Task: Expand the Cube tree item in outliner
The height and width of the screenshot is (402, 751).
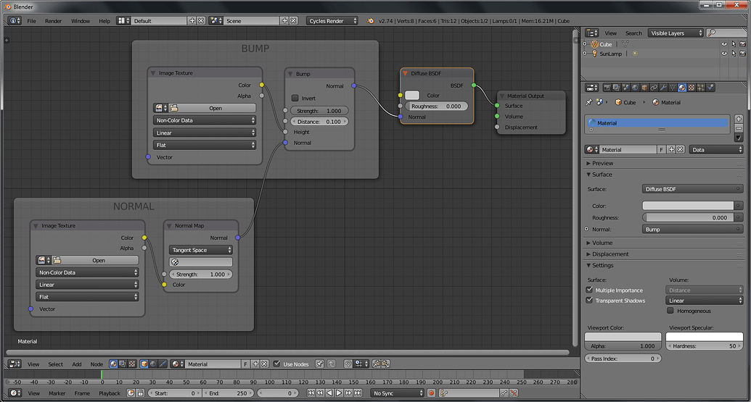Action: click(x=585, y=44)
